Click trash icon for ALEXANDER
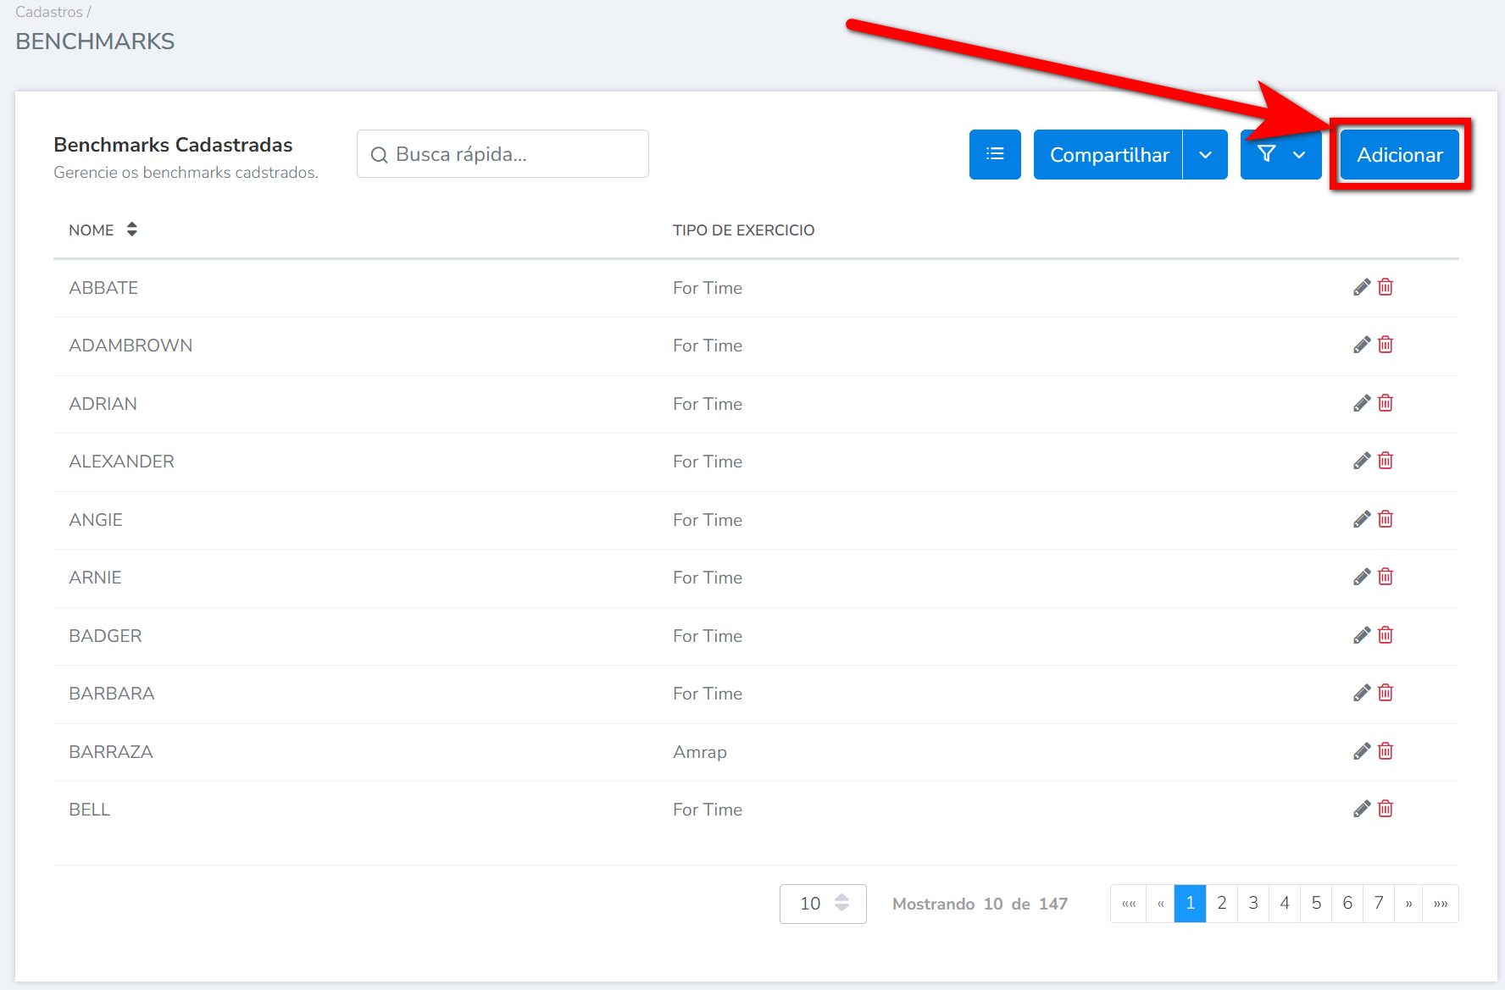 point(1386,461)
